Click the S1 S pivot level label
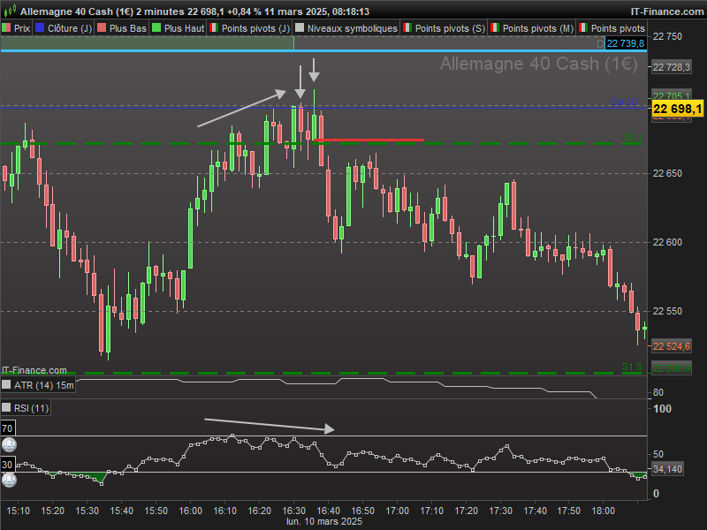Screen dimensions: 707x530 [632, 367]
